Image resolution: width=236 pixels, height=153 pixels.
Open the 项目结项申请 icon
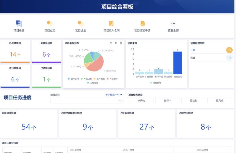tap(142, 24)
